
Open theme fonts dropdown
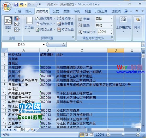click(x=17, y=24)
